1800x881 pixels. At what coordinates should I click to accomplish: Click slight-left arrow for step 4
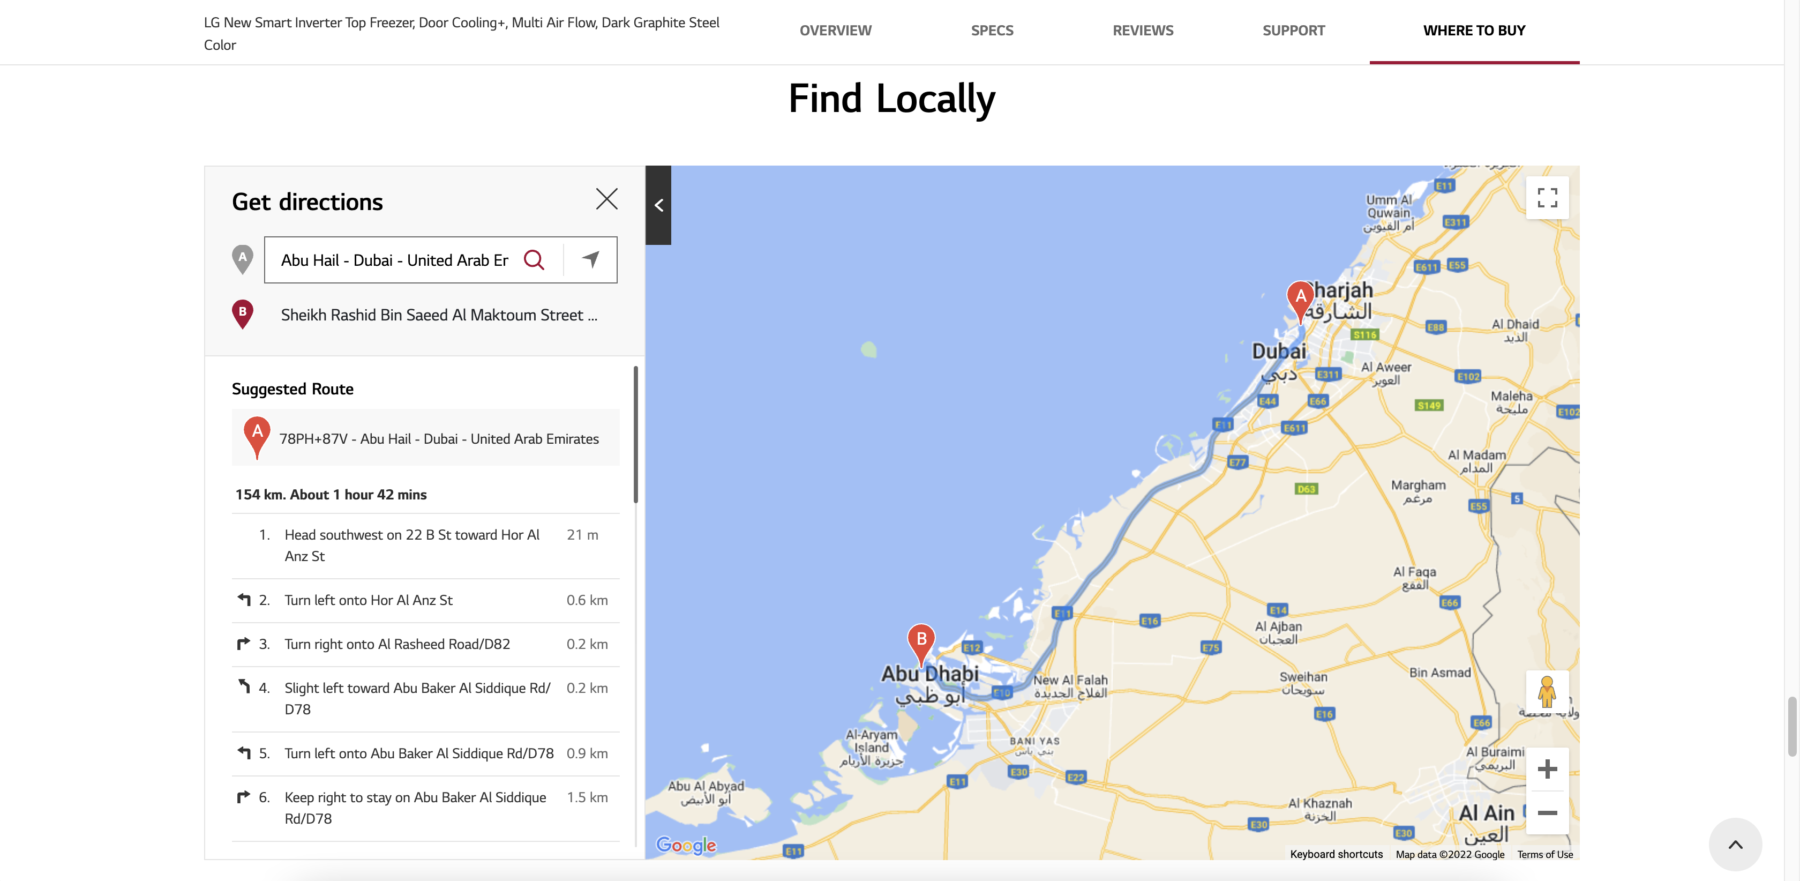244,686
